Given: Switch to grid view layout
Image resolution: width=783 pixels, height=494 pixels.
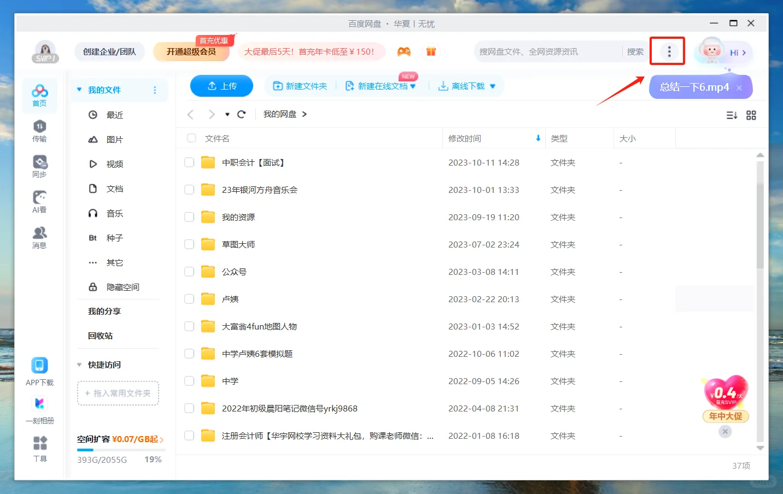Looking at the screenshot, I should (x=751, y=115).
